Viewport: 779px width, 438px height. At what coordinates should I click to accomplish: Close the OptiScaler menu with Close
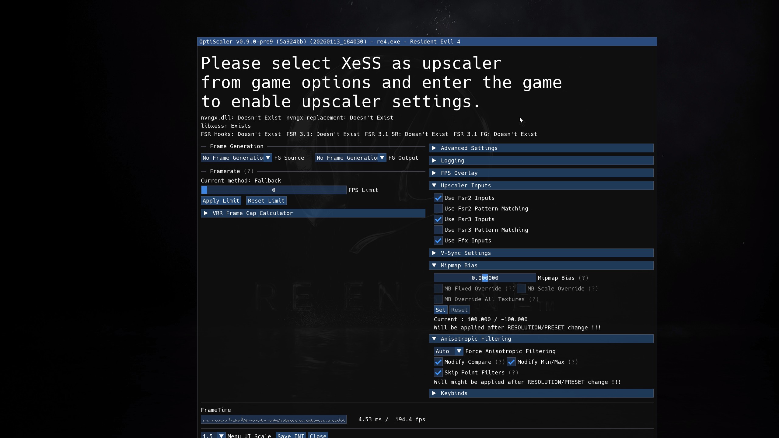318,436
